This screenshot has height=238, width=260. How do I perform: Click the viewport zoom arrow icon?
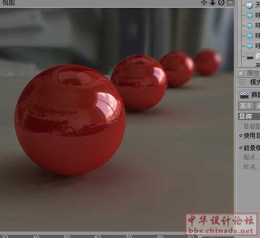(x=212, y=3)
